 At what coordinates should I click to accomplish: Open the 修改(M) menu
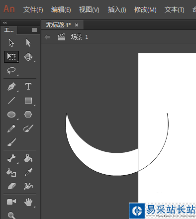[x=145, y=10]
